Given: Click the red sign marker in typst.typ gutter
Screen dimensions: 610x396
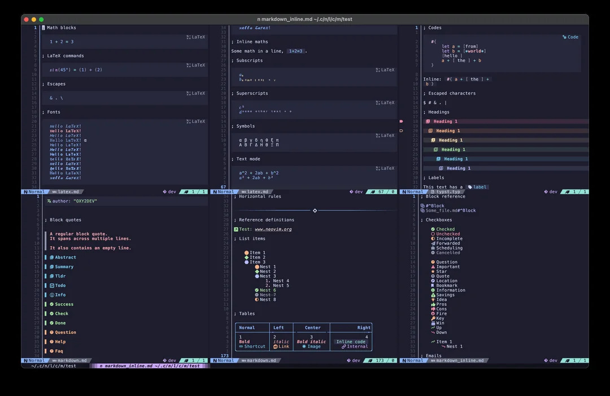Looking at the screenshot, I should (x=401, y=121).
